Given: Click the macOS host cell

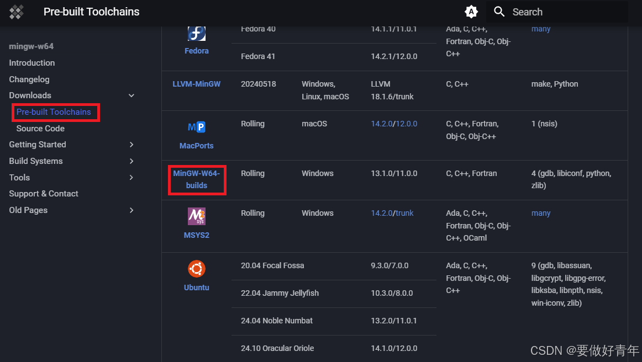Looking at the screenshot, I should tap(314, 124).
